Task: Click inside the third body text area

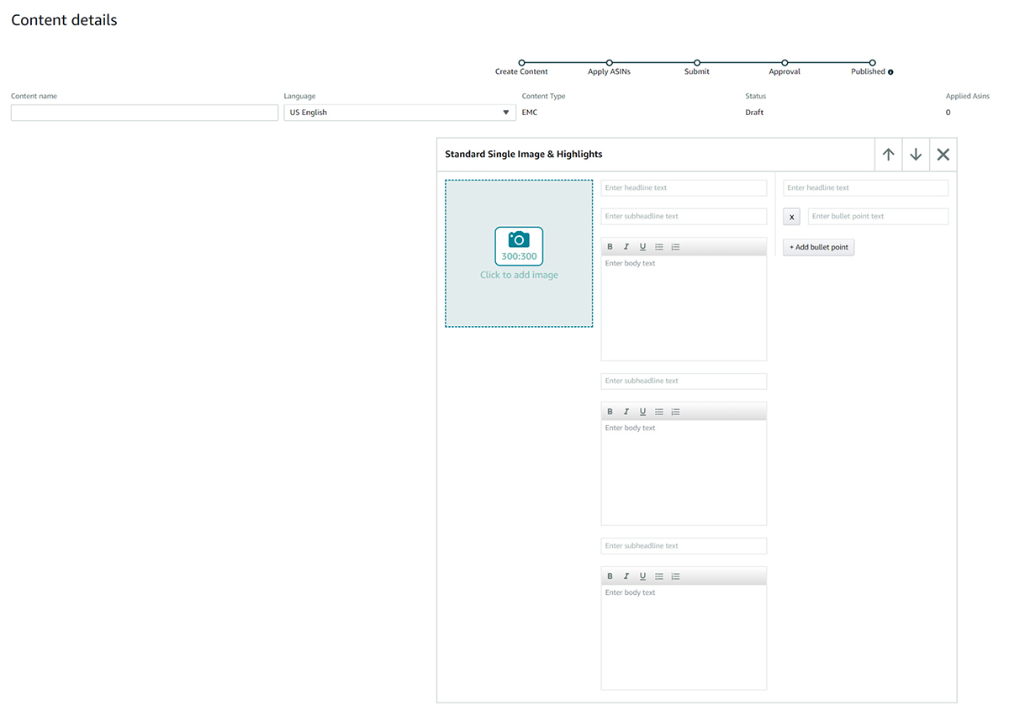Action: [683, 636]
